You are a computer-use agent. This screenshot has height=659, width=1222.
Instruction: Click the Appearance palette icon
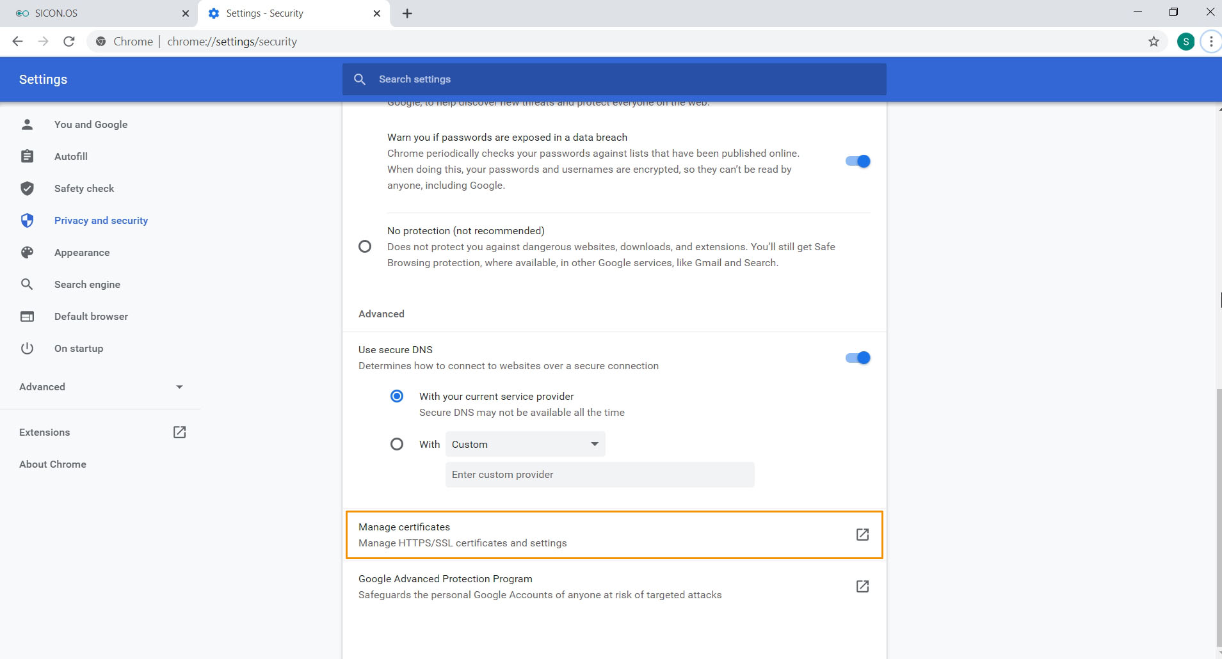(x=27, y=252)
